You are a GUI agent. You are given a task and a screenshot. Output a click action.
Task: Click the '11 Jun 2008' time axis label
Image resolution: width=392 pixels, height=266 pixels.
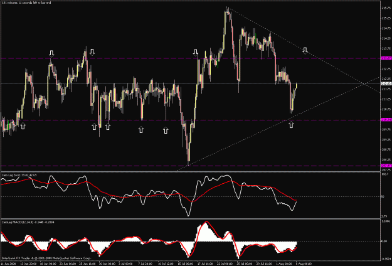[x=8, y=263]
